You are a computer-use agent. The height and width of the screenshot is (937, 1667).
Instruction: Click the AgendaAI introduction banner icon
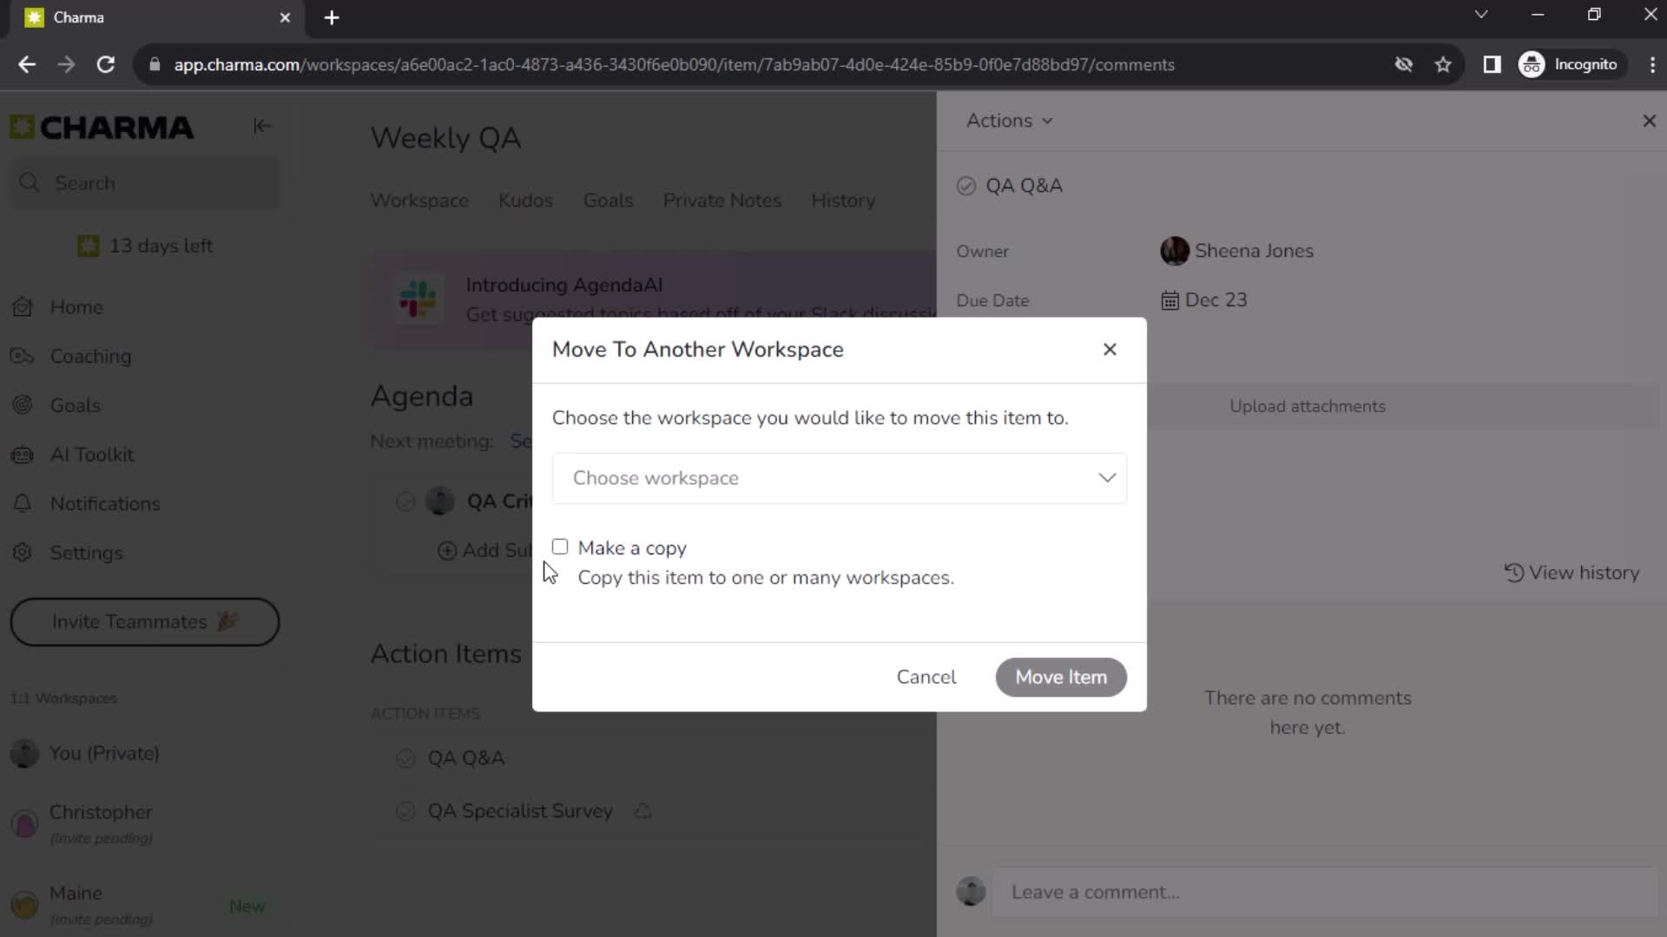(419, 299)
